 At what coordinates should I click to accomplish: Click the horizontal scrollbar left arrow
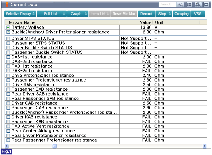coord(7,146)
